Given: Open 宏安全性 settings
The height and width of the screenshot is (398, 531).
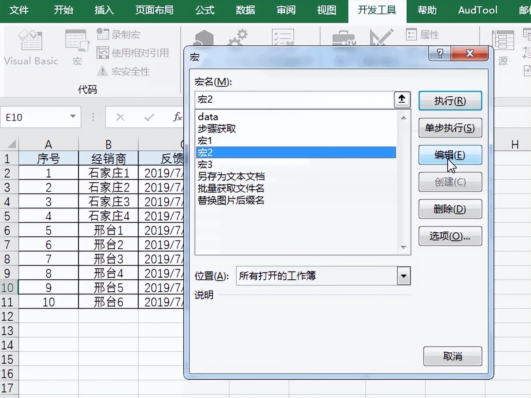Looking at the screenshot, I should [x=102, y=72].
